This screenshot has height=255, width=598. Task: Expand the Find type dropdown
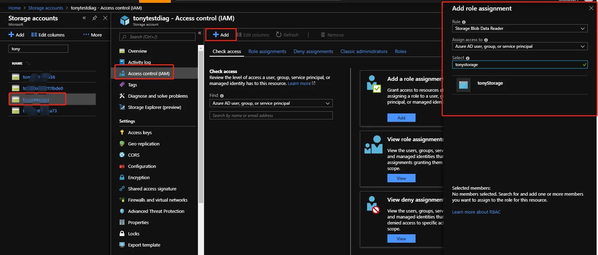click(x=271, y=103)
